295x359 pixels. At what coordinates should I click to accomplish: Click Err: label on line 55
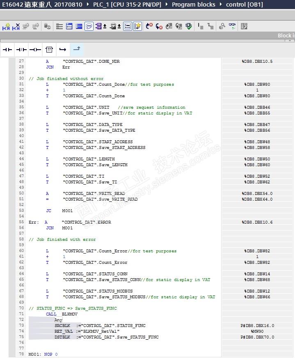click(34, 222)
